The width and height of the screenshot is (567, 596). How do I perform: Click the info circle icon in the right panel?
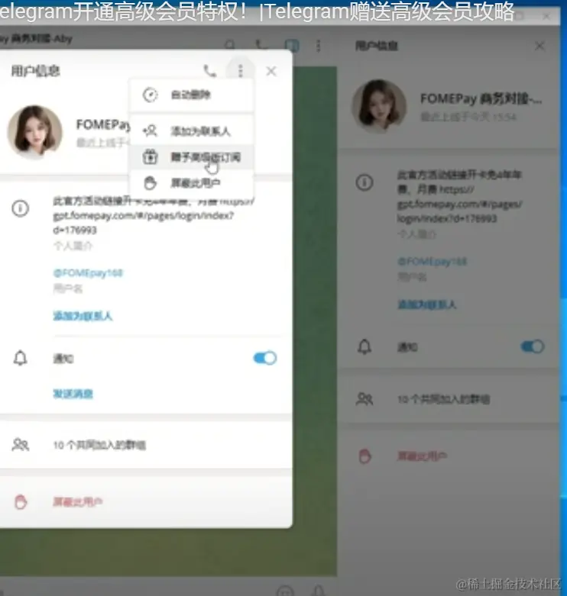[x=364, y=182]
